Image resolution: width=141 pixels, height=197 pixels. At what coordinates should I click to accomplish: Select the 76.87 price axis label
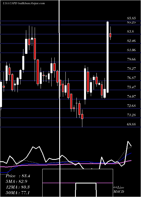(131, 78)
